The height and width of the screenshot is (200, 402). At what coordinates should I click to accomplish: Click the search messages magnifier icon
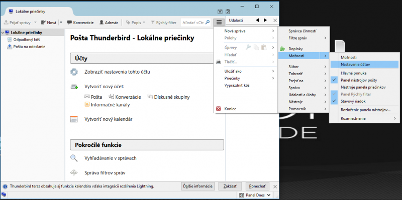click(x=74, y=158)
